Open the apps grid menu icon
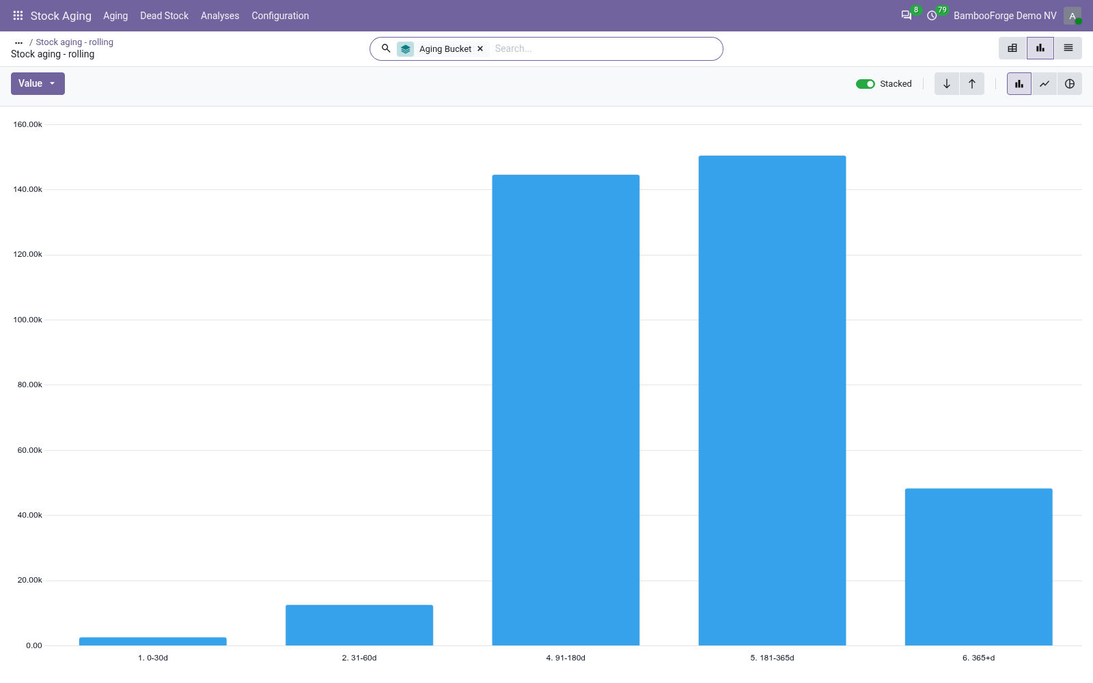The image size is (1093, 683). 18,15
